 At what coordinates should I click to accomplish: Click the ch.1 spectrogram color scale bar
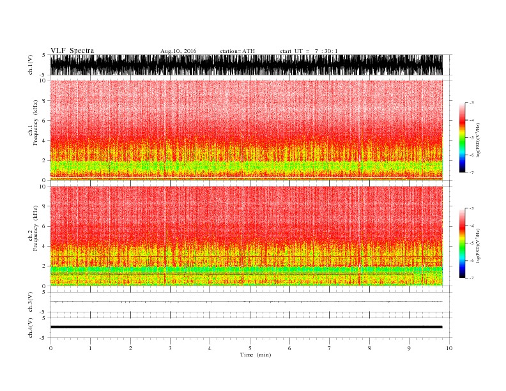462,137
